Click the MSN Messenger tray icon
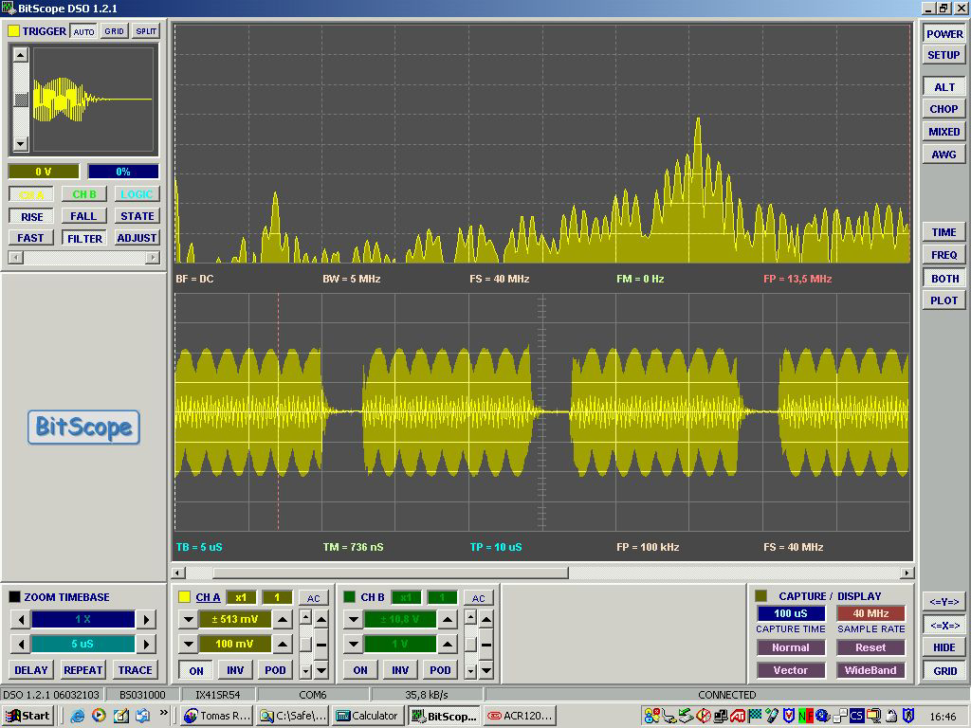The image size is (971, 728). pos(651,716)
